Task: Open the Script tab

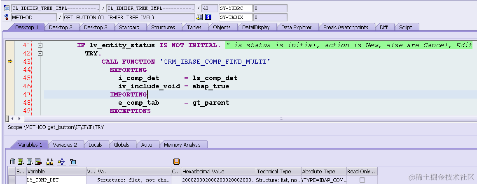Action: 405,27
